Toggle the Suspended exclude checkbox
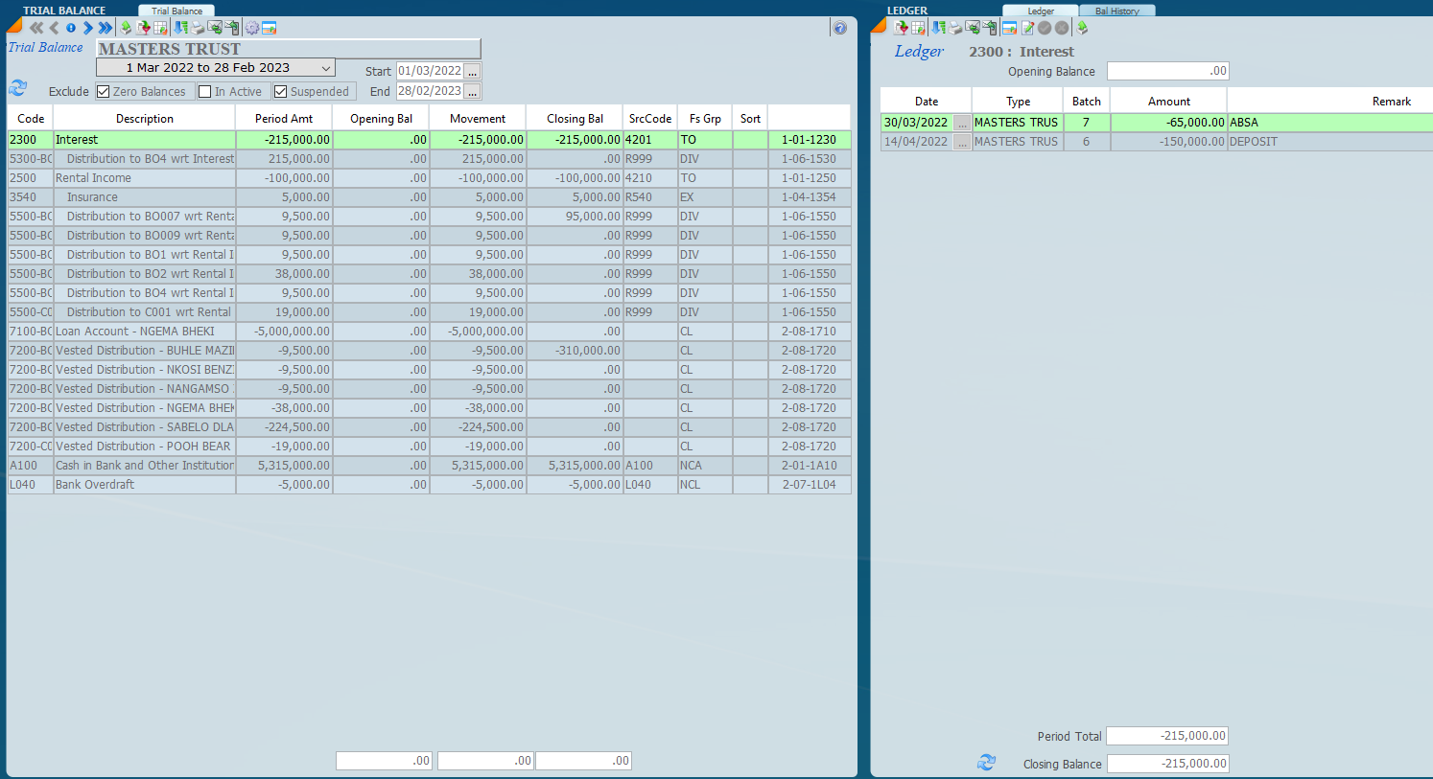Screen dimensions: 1433x779 coord(280,92)
